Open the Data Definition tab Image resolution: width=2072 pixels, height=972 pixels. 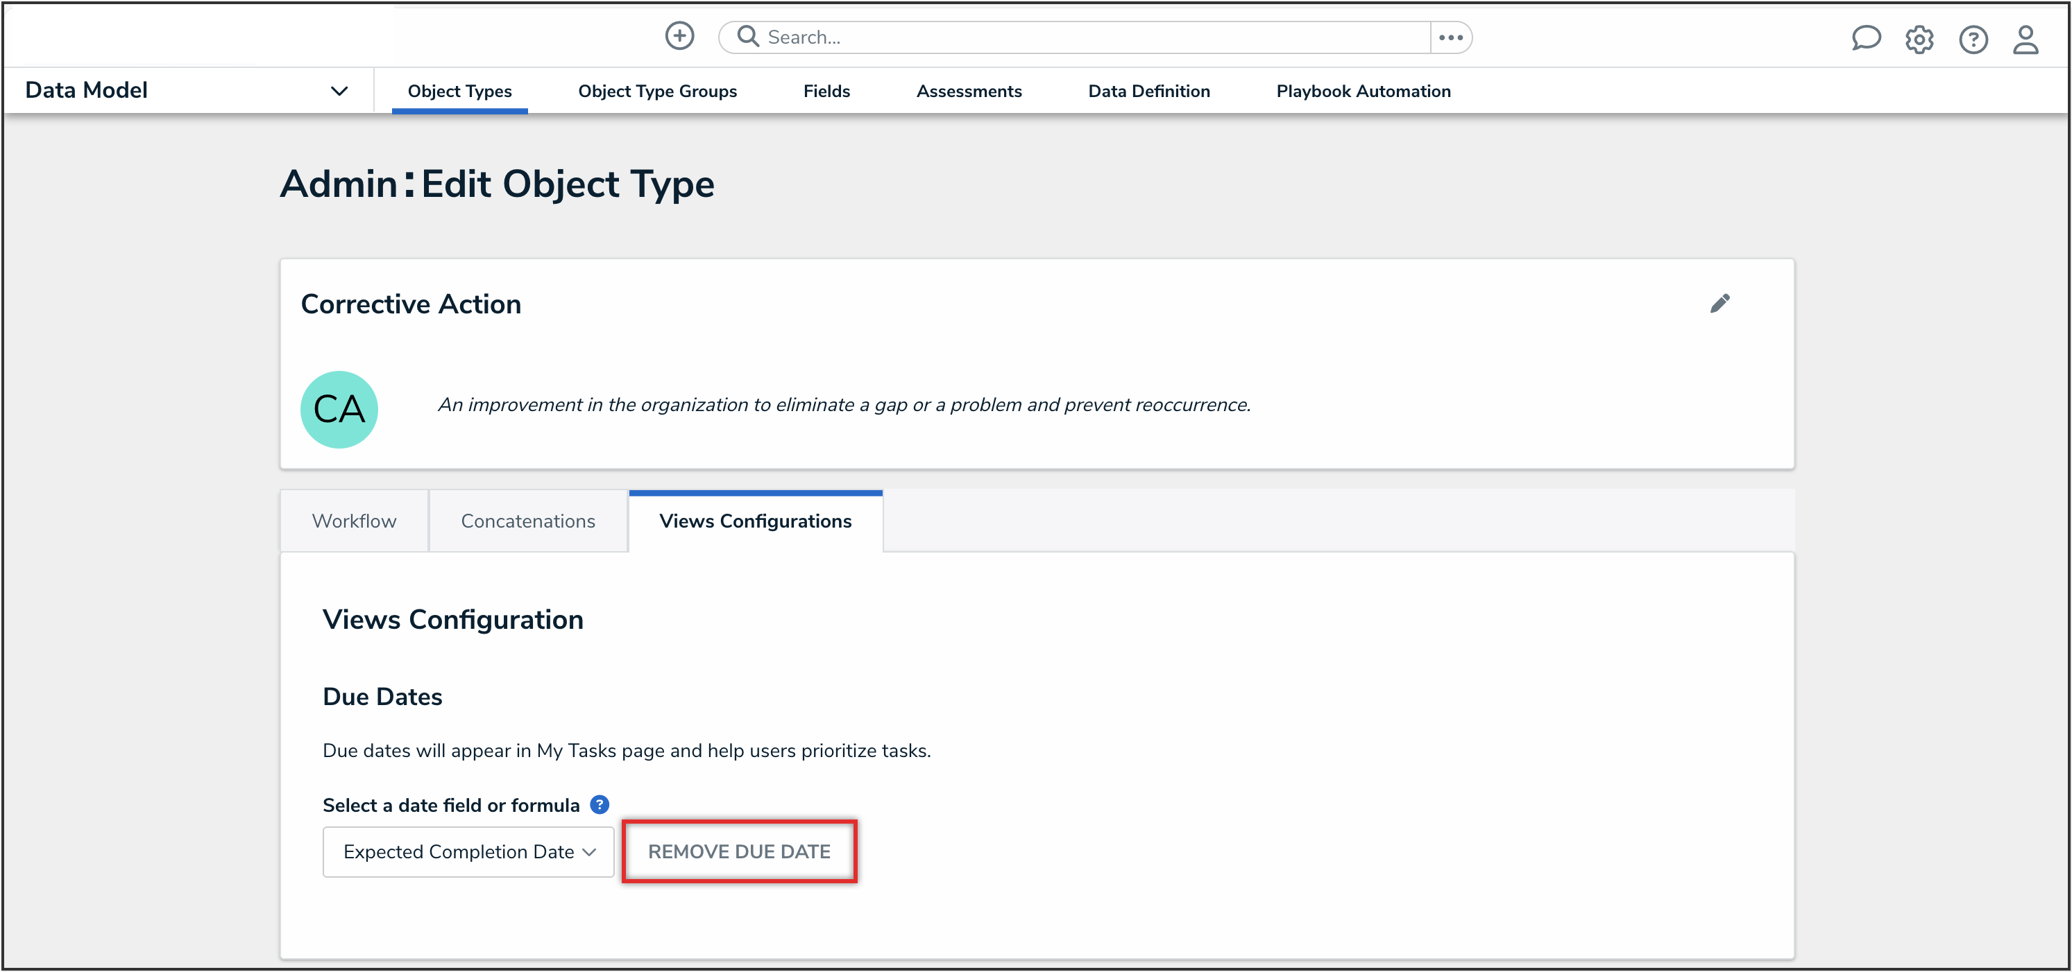pos(1148,91)
